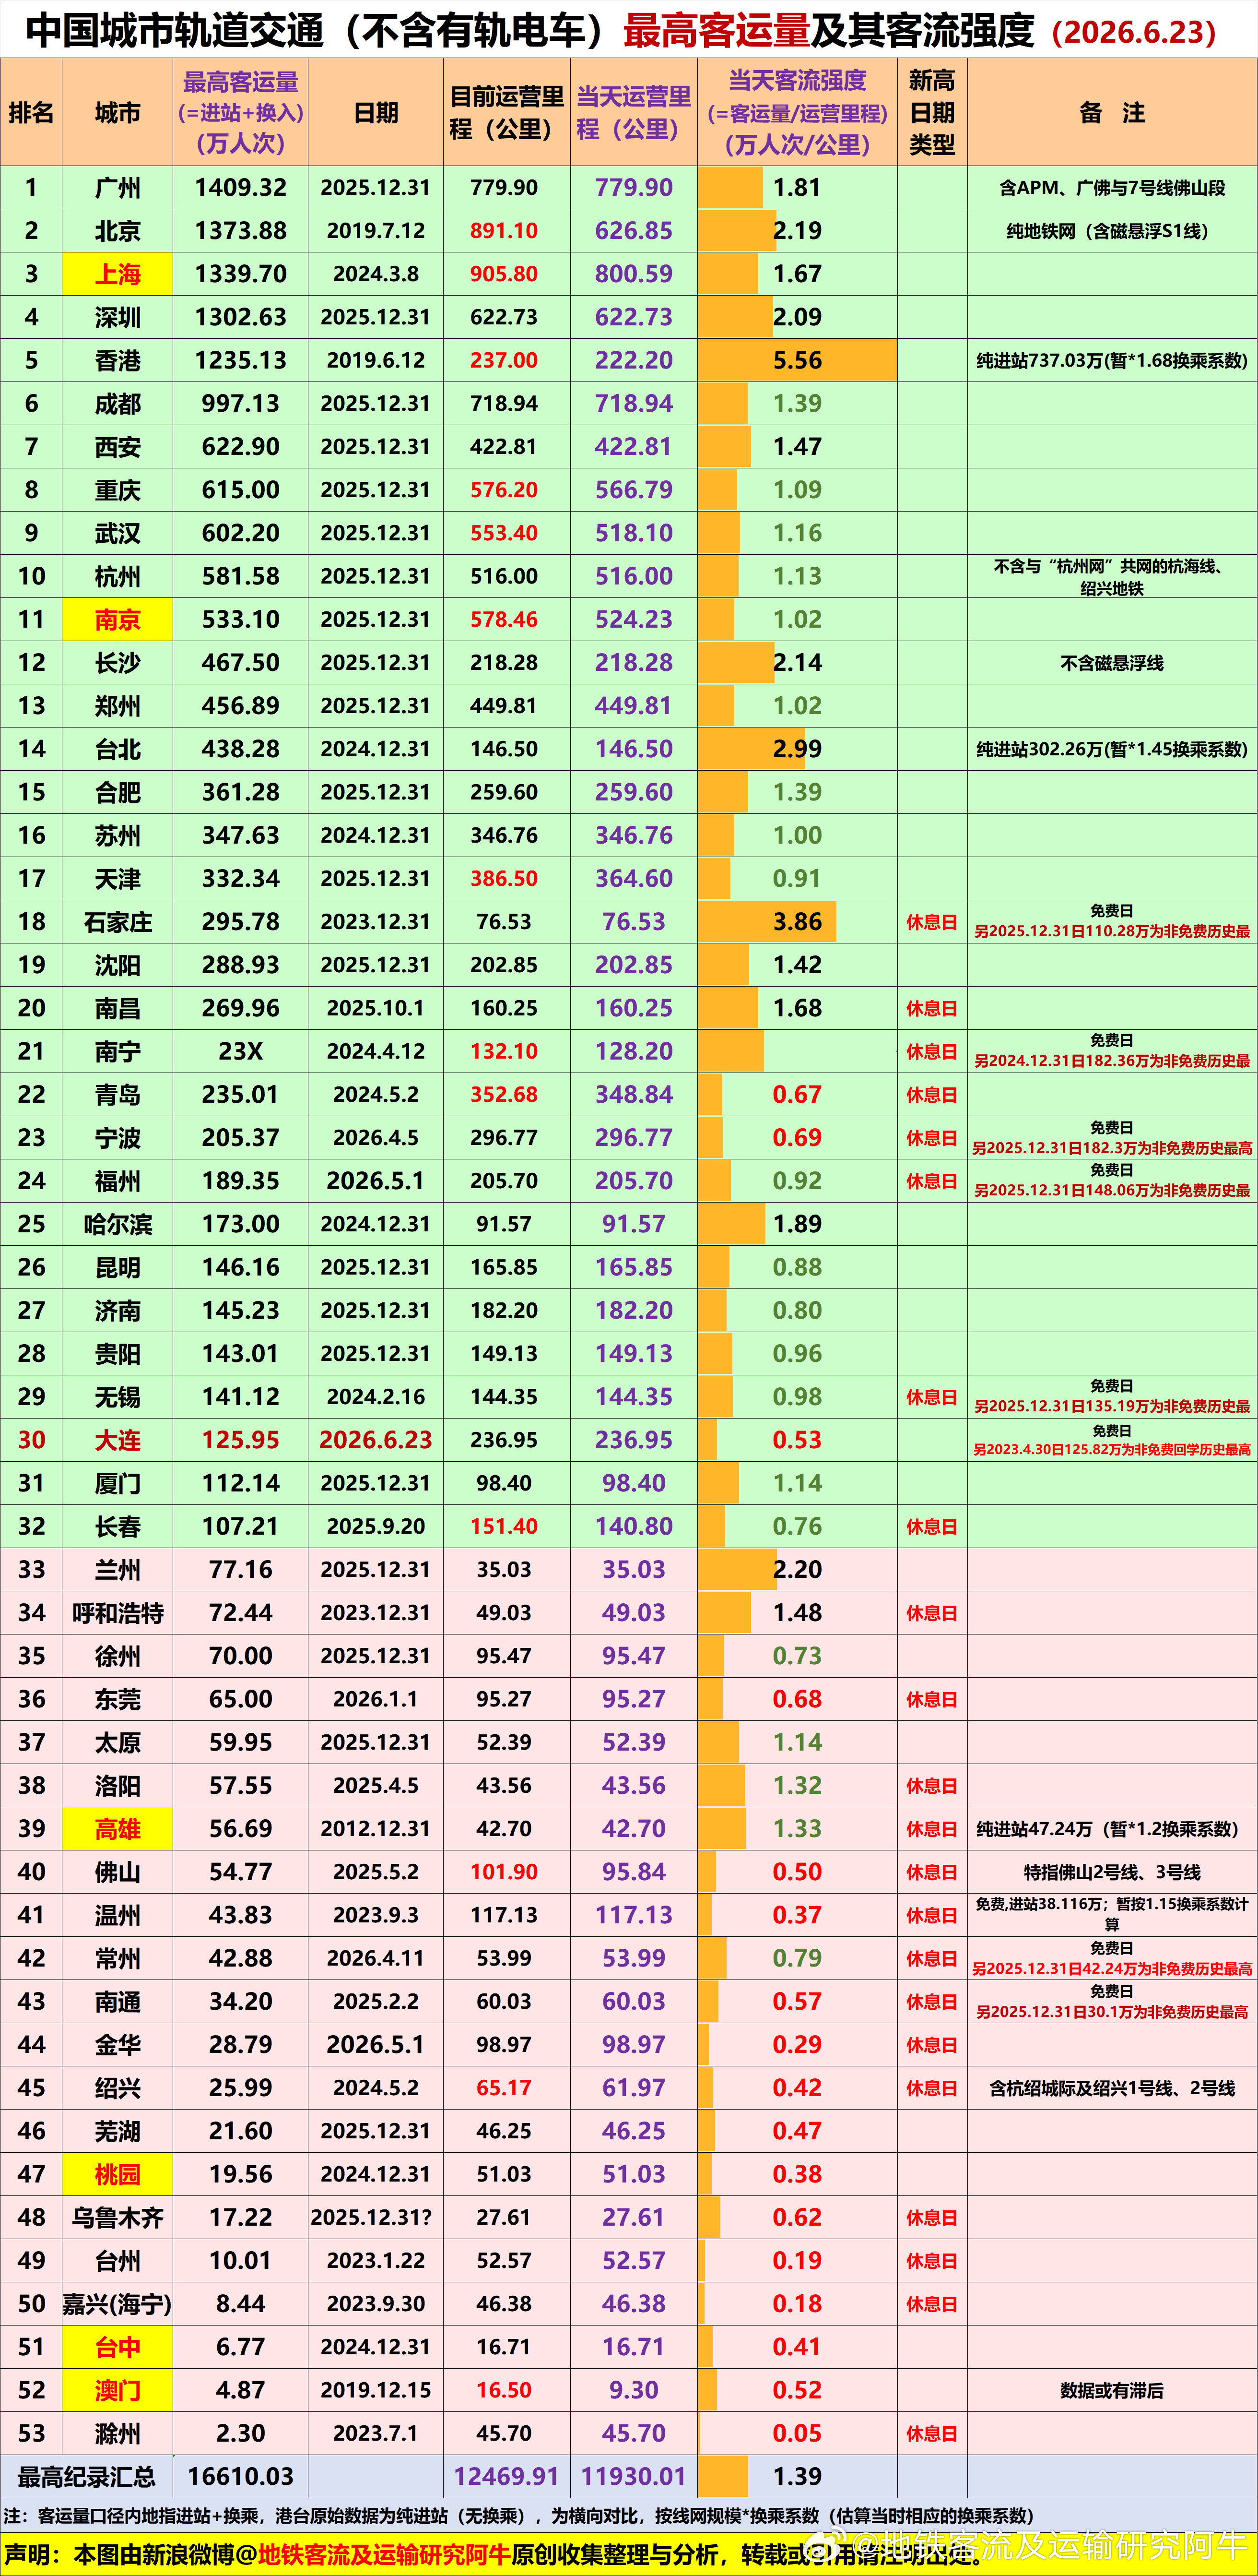
Task: Select the value 456.89 for 郑州
Action: coord(241,706)
